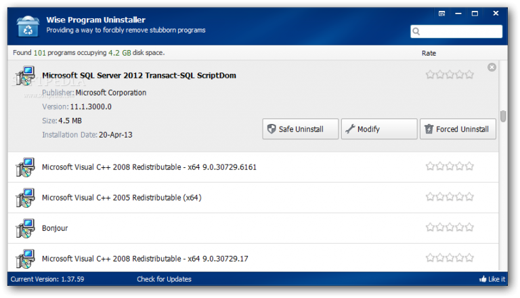520x298 pixels.
Task: Rate SQL Server ScriptDom using the star rating
Action: pos(450,74)
